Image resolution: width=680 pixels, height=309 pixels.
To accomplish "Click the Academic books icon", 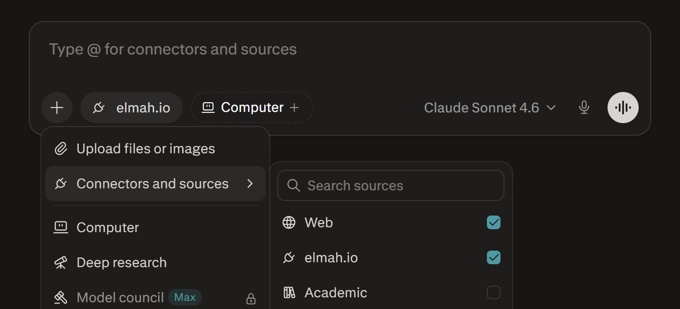I will pyautogui.click(x=289, y=292).
